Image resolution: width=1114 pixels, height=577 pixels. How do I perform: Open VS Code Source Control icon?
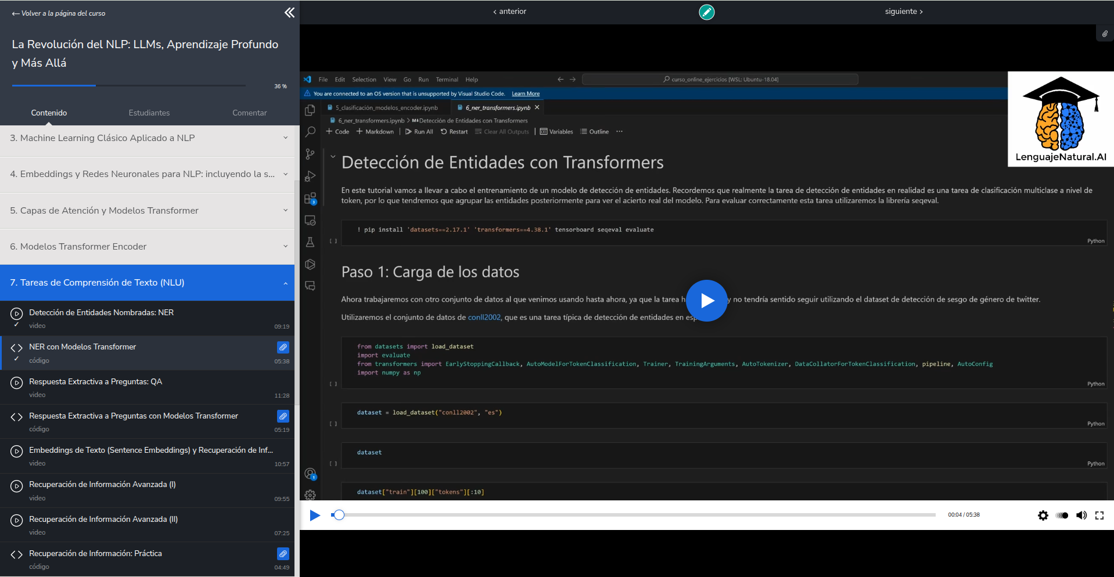coord(310,154)
